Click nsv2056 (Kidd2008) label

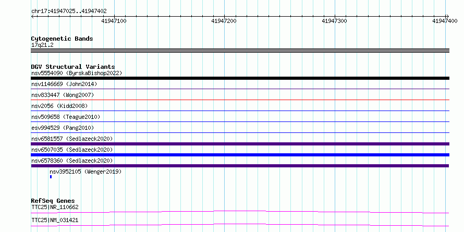[x=59, y=106]
